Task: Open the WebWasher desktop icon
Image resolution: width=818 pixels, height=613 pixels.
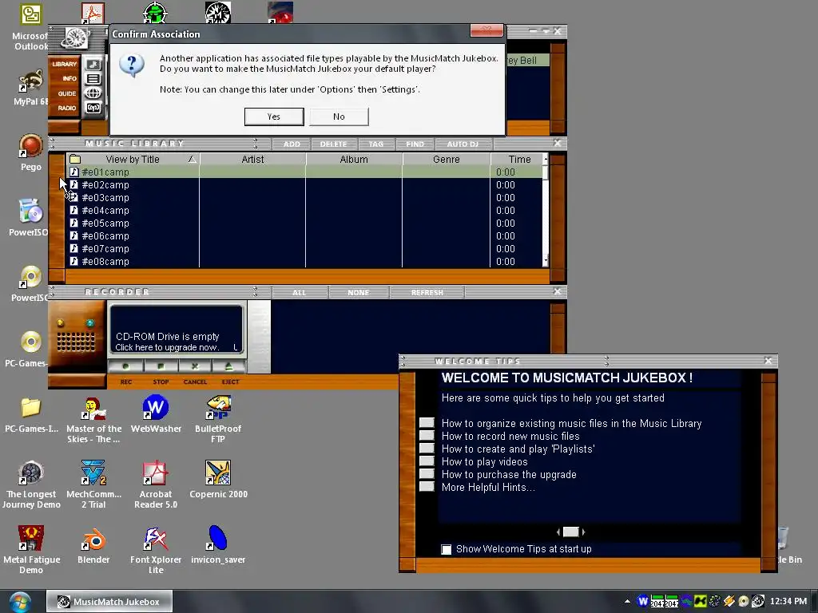Action: click(156, 414)
